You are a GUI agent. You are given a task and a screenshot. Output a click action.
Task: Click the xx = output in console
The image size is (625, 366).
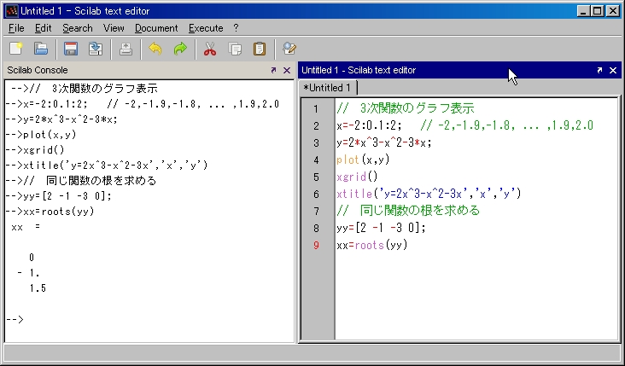pos(26,227)
